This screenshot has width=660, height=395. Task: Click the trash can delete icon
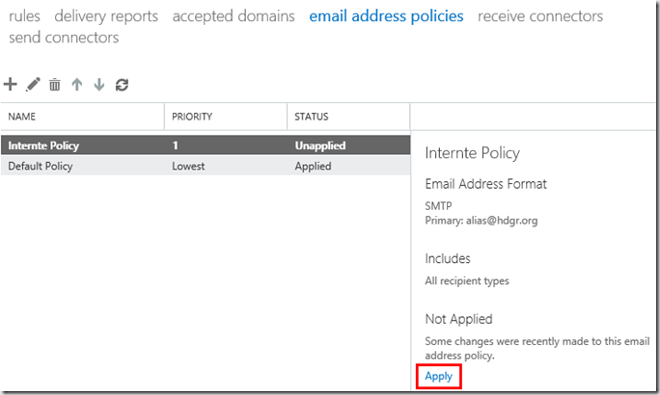coord(55,85)
